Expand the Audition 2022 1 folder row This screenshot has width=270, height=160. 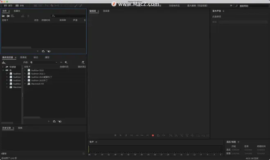coord(25,74)
